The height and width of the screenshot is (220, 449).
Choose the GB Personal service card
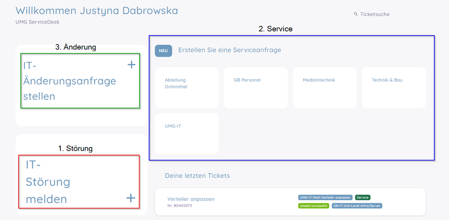(x=255, y=87)
